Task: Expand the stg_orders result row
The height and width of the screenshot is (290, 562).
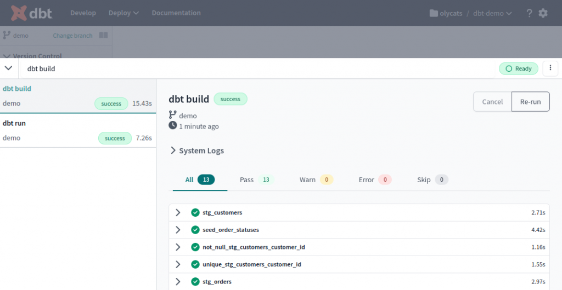Action: 177,281
